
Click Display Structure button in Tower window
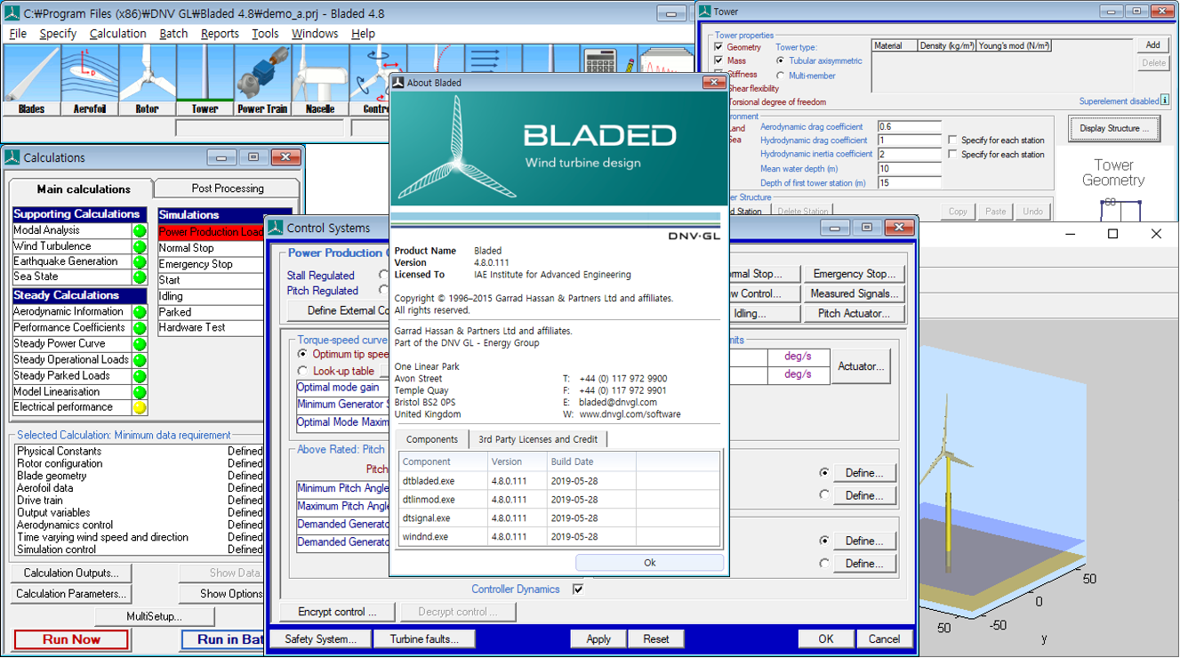coord(1113,128)
